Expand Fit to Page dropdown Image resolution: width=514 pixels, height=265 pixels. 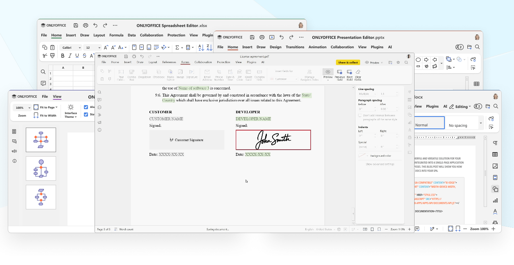45,107
